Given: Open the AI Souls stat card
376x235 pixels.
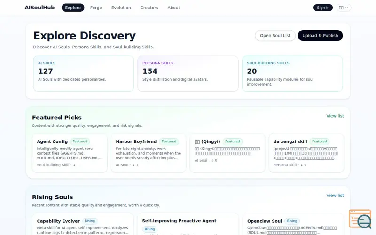Looking at the screenshot, I should pyautogui.click(x=84, y=74).
